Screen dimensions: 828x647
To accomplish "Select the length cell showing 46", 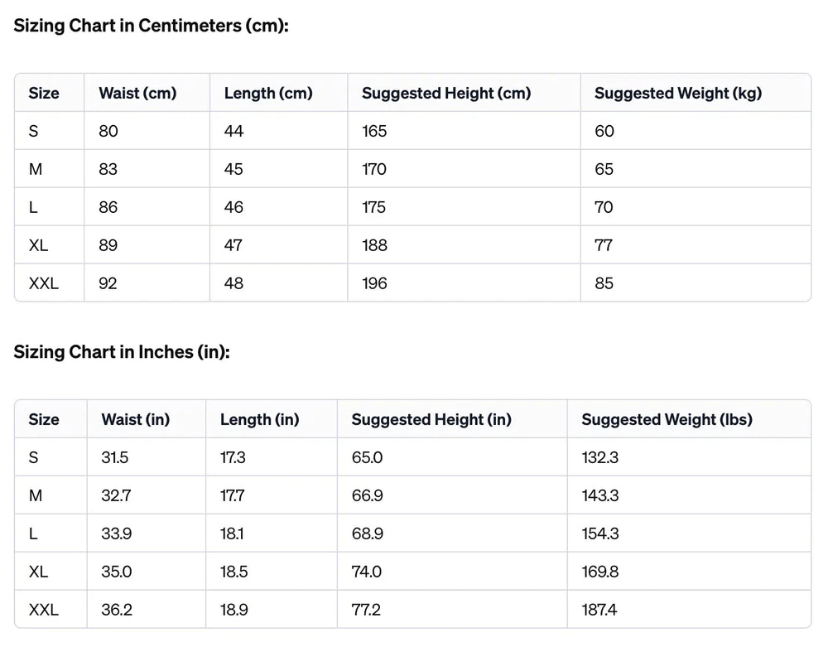I will click(233, 208).
